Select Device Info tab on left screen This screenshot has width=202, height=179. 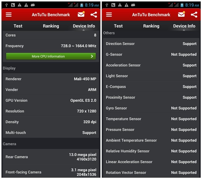click(x=84, y=26)
